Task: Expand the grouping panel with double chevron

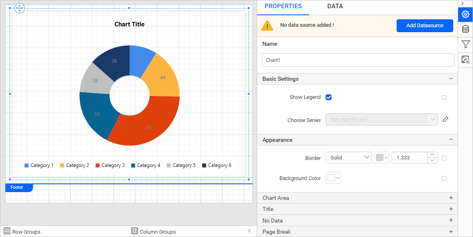Action: [249, 231]
